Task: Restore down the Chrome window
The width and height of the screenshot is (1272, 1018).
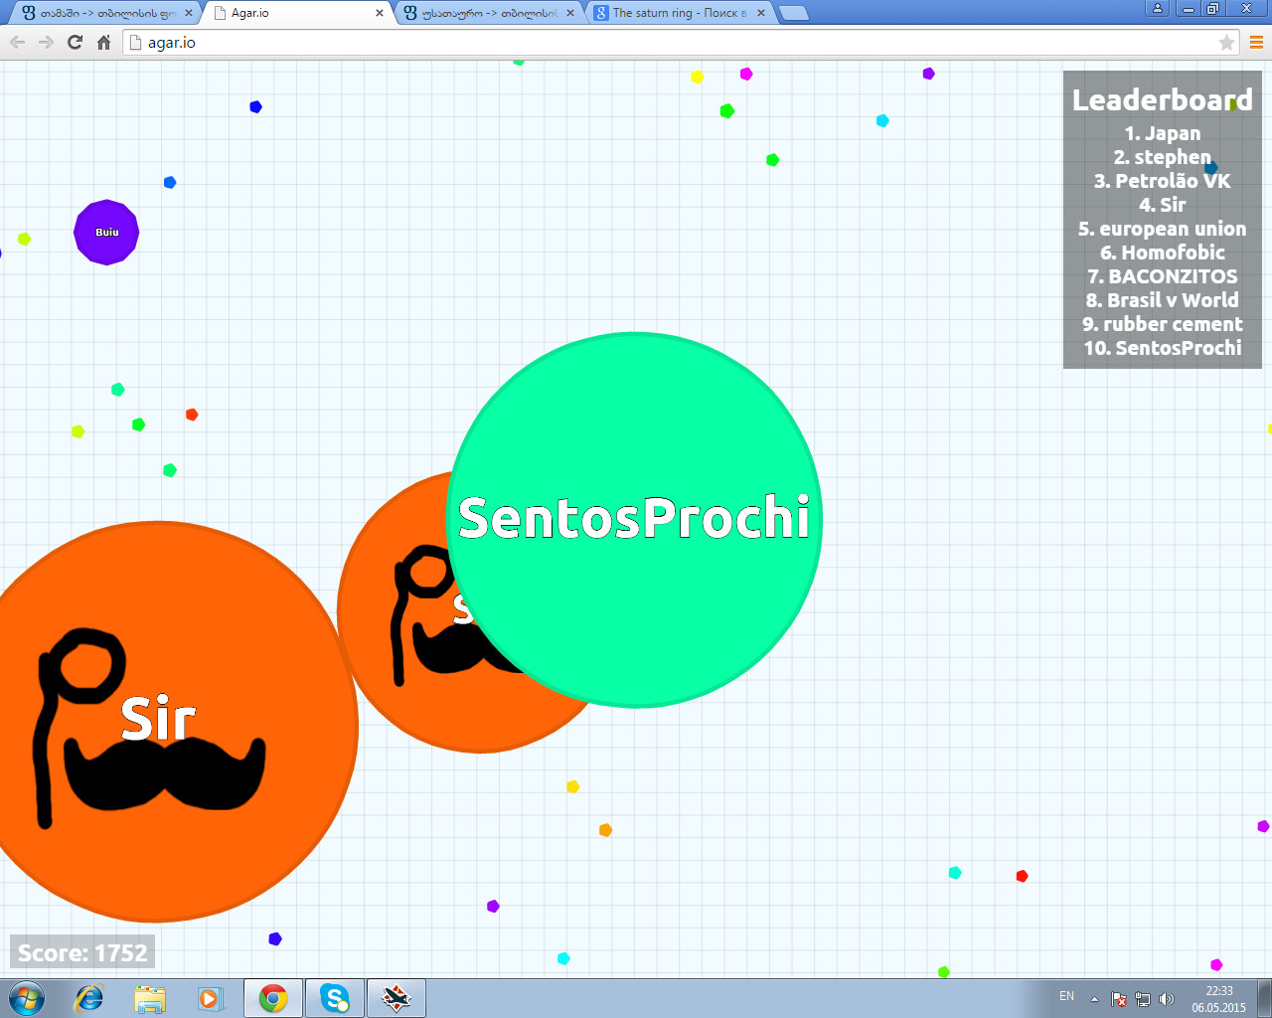Action: (x=1212, y=8)
